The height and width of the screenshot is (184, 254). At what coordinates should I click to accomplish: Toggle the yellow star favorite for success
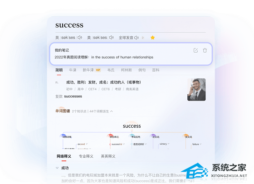152,38
